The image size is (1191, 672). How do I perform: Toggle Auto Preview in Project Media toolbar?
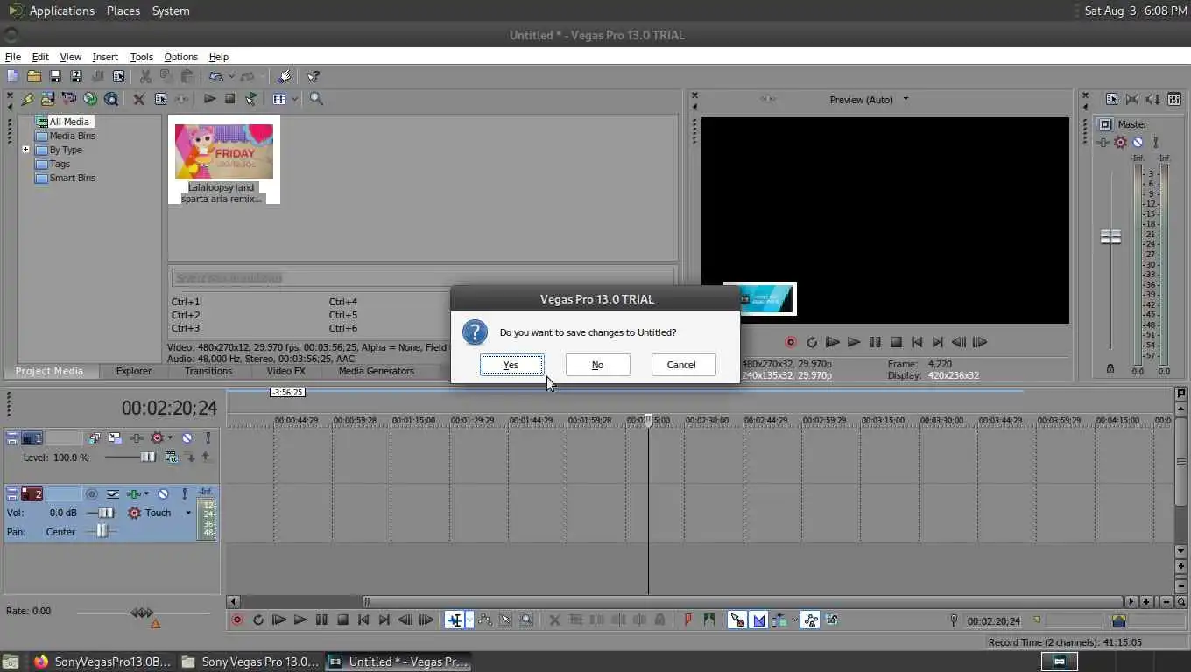coord(251,99)
